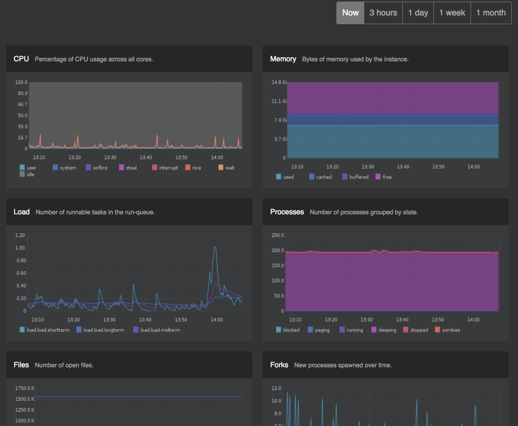Toggle the cached series in Memory legend

pyautogui.click(x=320, y=177)
